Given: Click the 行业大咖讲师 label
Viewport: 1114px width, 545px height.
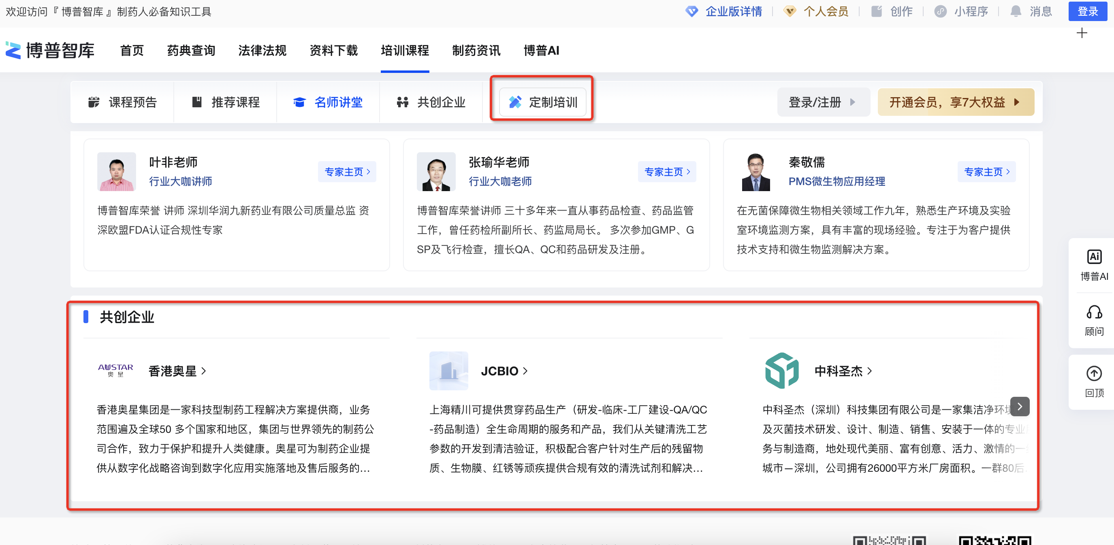Looking at the screenshot, I should coord(180,181).
